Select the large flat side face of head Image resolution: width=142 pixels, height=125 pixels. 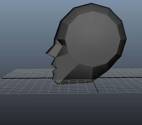pos(93,39)
